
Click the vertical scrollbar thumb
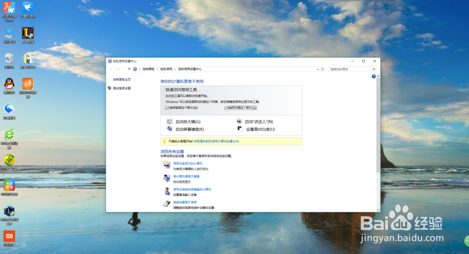point(378,126)
